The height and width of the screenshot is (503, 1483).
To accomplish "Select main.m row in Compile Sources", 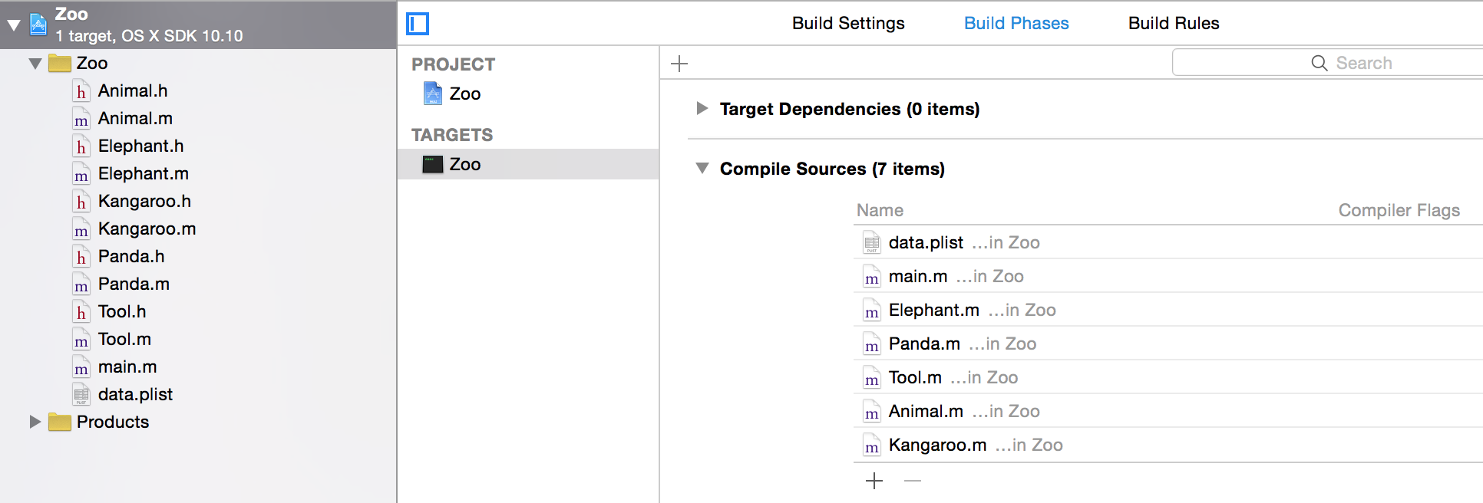I will tap(1168, 276).
